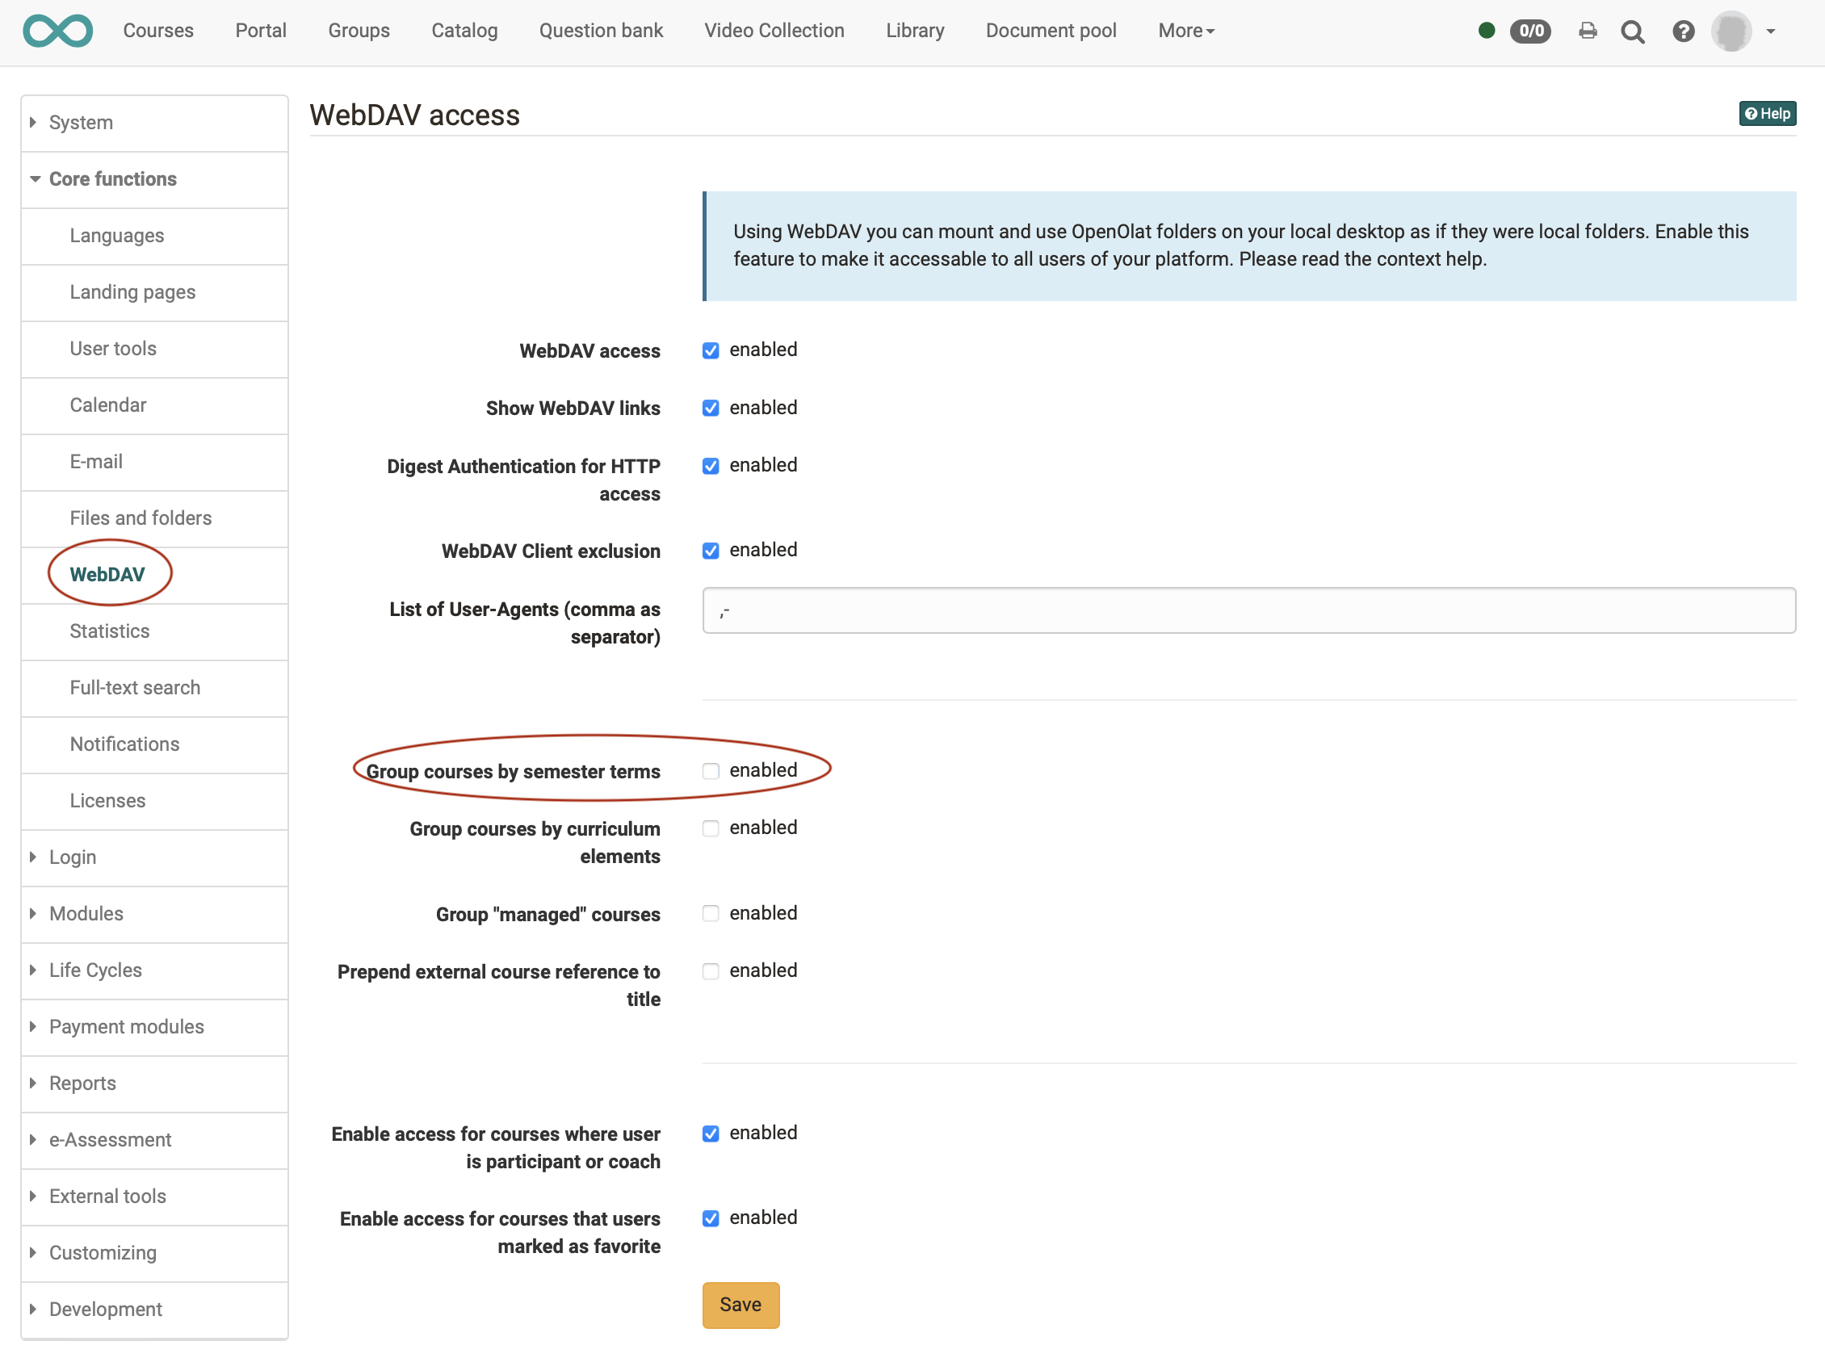
Task: Click the Help link top right
Action: click(1768, 113)
